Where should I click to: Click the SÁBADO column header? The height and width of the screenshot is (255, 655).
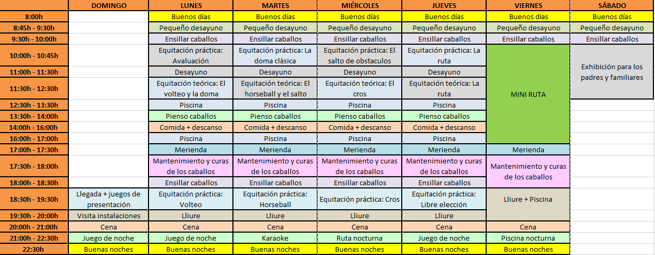(612, 5)
